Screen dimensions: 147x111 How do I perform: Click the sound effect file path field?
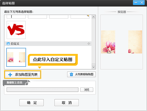click(x=42, y=90)
